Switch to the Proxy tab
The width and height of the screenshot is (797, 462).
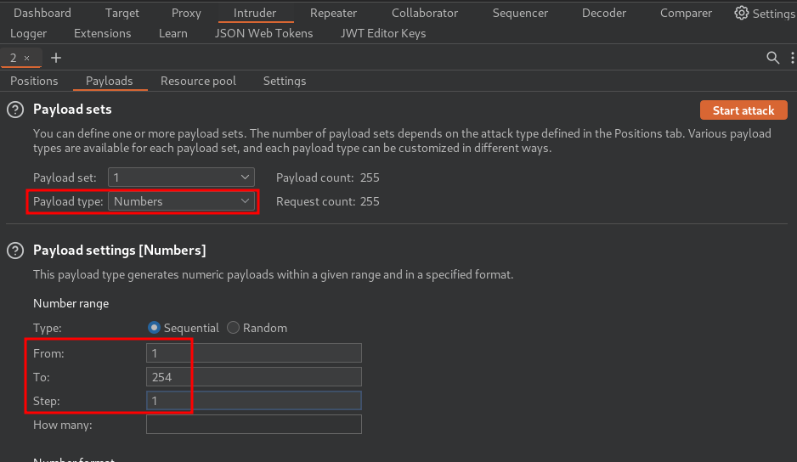(x=186, y=13)
